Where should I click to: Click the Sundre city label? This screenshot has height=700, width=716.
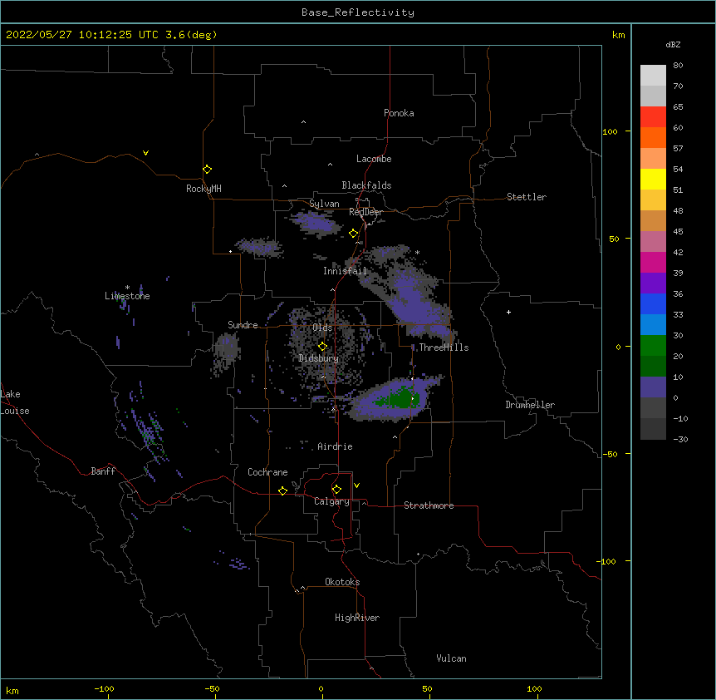243,325
